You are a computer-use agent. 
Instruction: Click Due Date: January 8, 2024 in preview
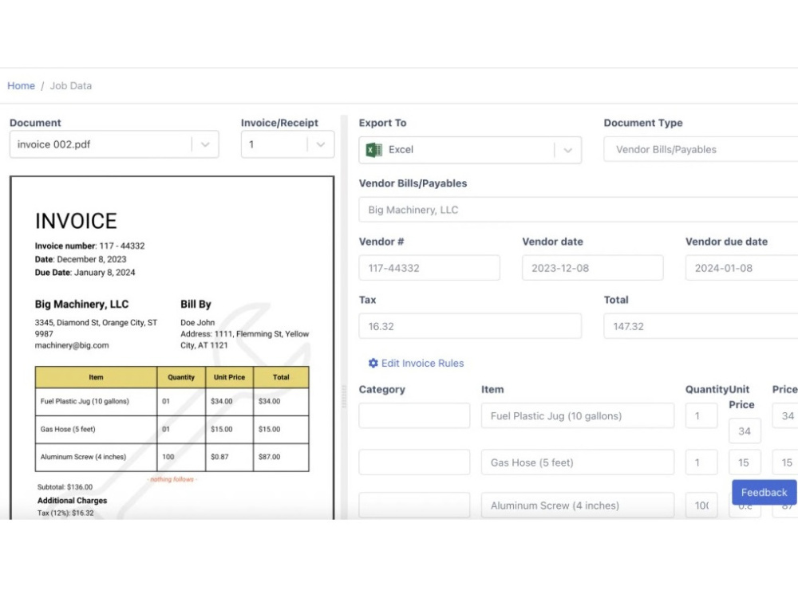(x=85, y=272)
